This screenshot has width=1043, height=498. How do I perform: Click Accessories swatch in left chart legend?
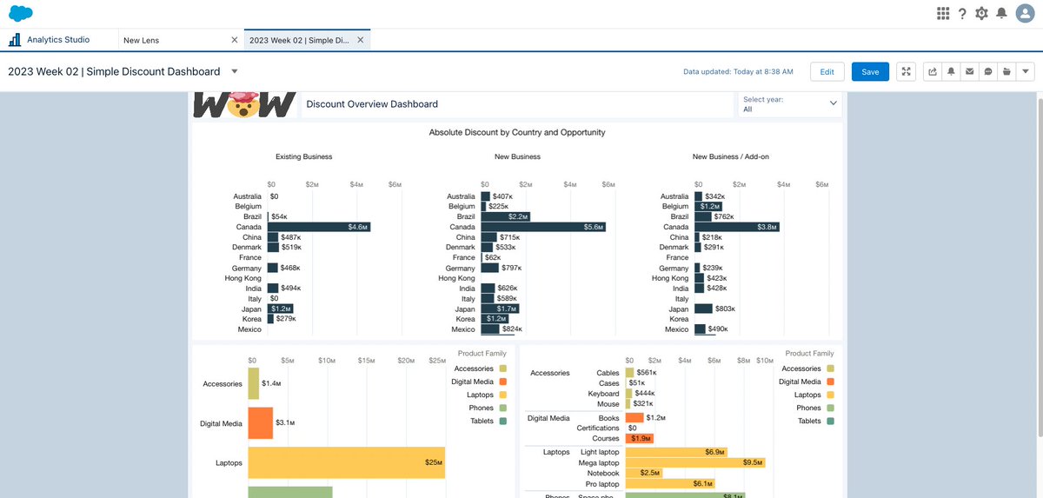click(x=502, y=369)
